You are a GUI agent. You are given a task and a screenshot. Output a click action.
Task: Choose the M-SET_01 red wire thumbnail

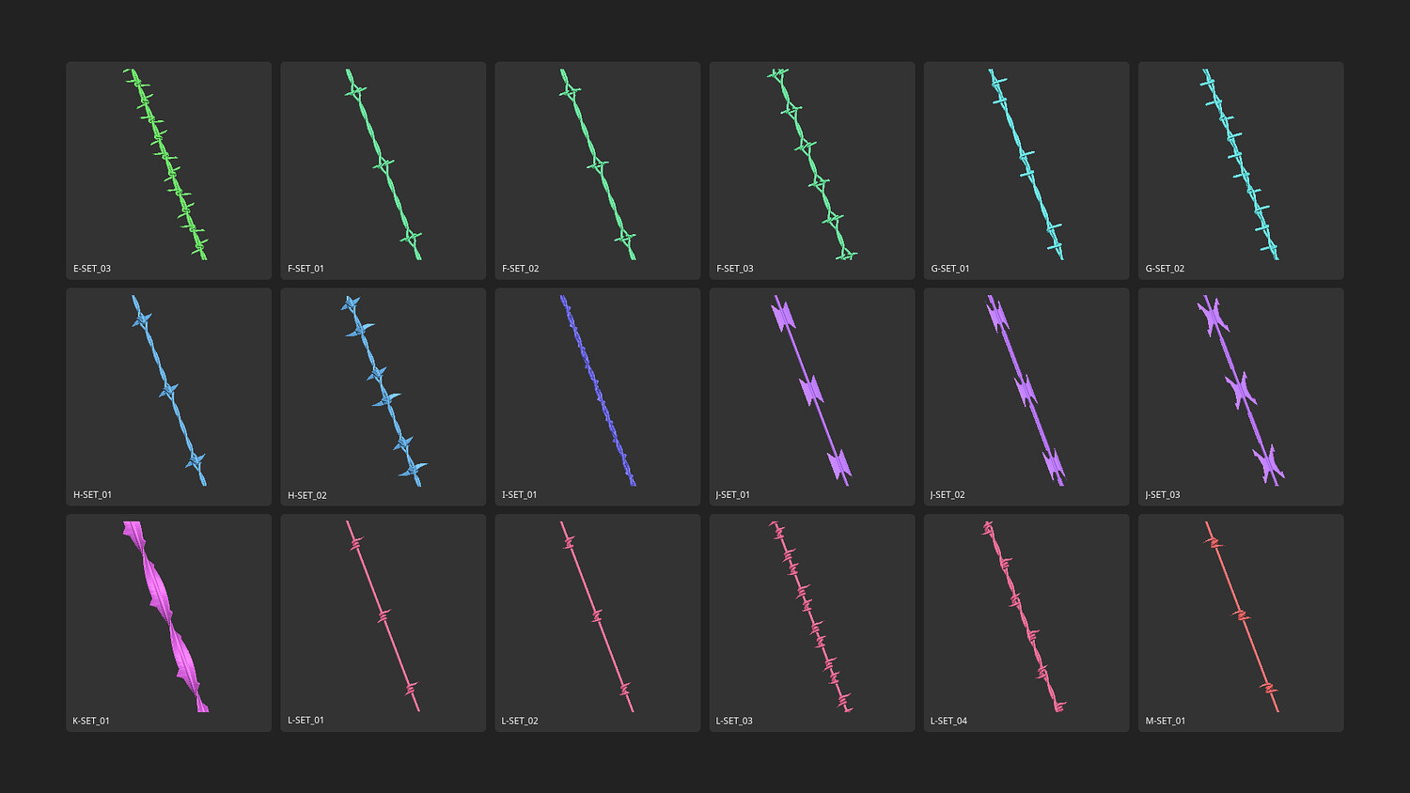tap(1241, 623)
